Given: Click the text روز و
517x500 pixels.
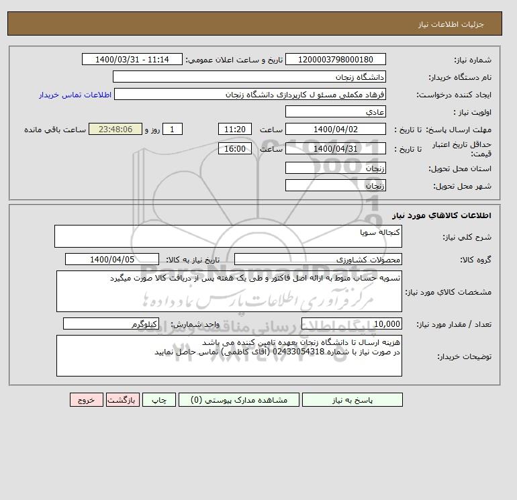Looking at the screenshot, I should click(x=152, y=130).
